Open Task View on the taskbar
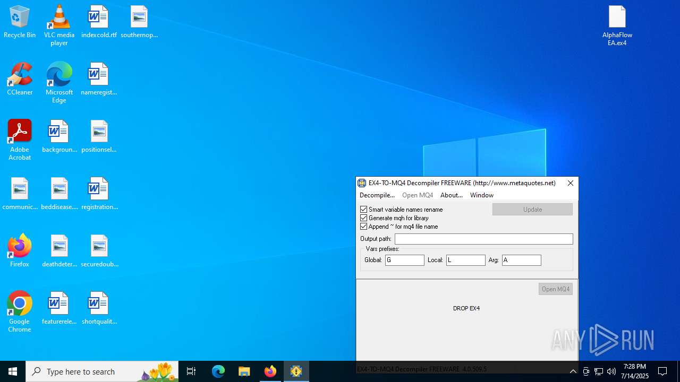The image size is (680, 382). coord(191,371)
